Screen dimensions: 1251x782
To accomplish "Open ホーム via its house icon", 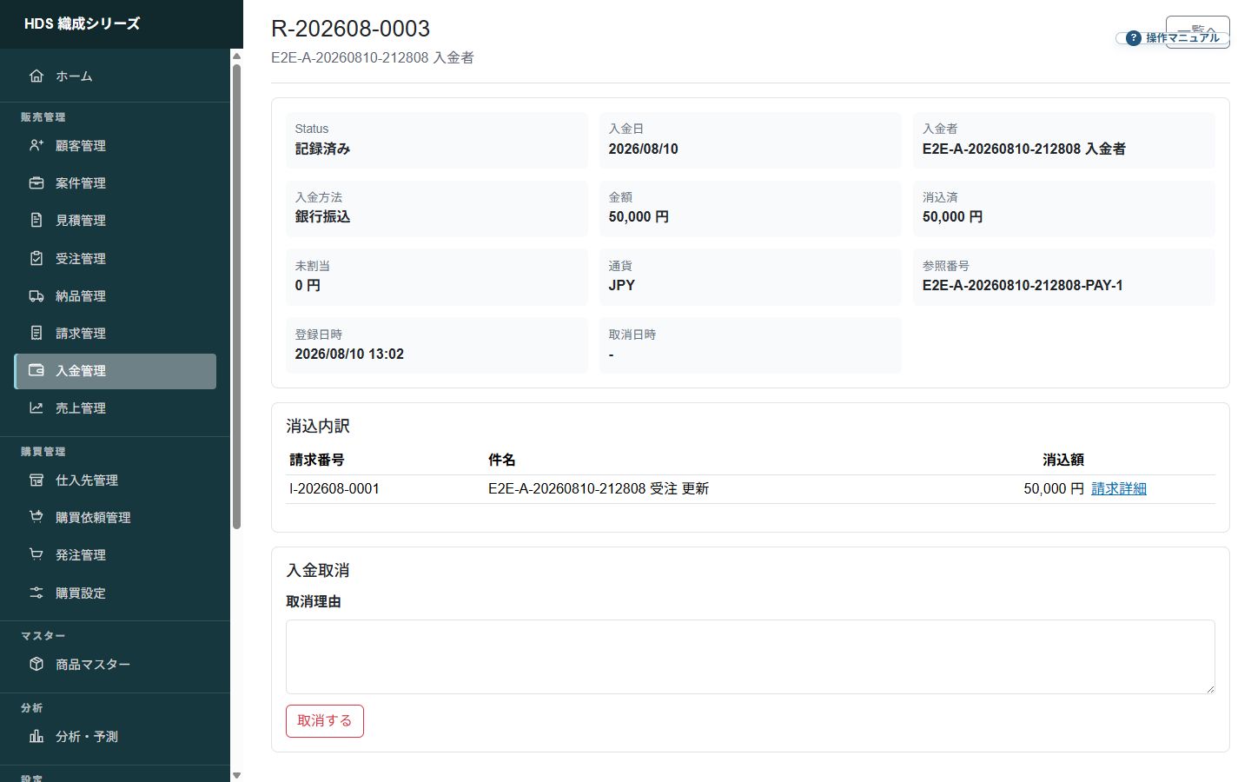I will [x=36, y=76].
